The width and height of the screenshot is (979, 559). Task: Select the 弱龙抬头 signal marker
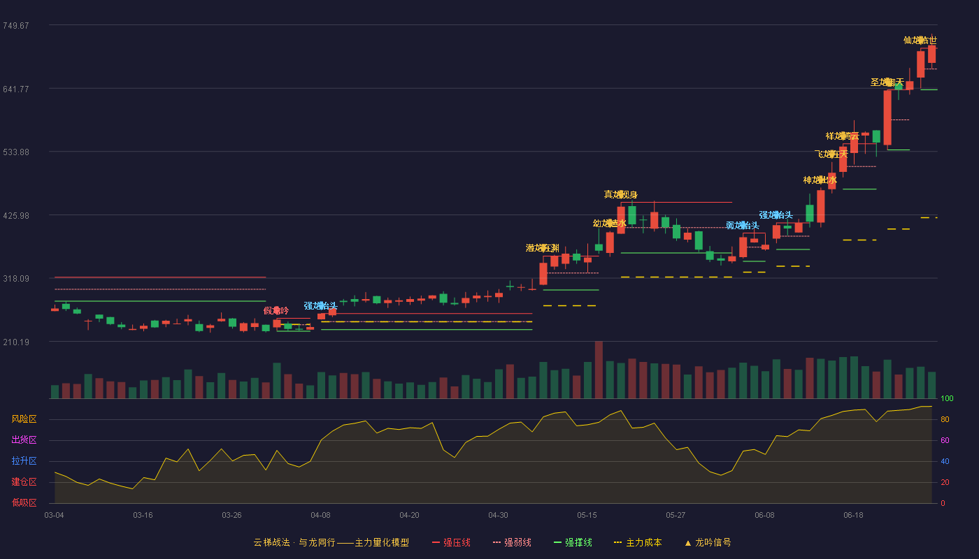point(743,225)
